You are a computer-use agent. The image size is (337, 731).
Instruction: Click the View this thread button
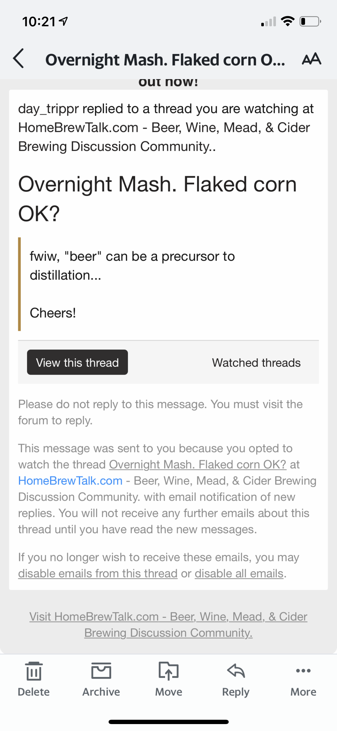click(x=77, y=362)
